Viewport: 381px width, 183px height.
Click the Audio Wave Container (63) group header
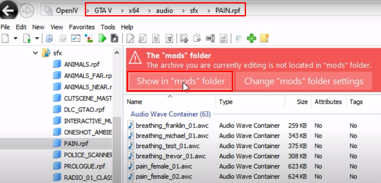(x=171, y=114)
